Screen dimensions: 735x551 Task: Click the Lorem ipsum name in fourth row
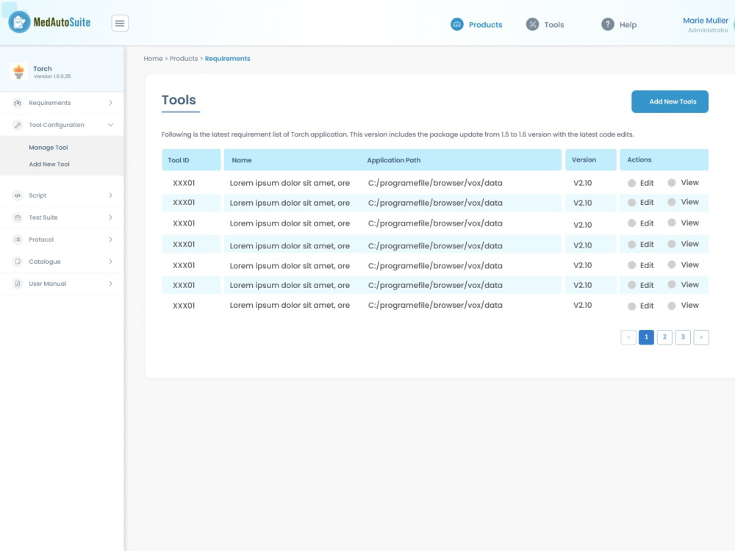pos(290,245)
